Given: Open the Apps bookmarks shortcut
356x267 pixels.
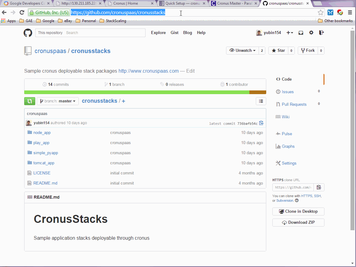Looking at the screenshot, I should pos(8,21).
